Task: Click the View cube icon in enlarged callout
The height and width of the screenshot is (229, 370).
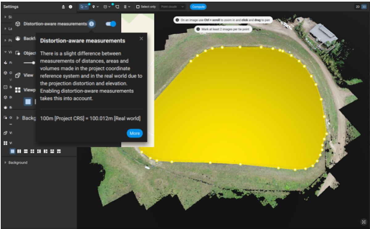Action: pos(18,75)
